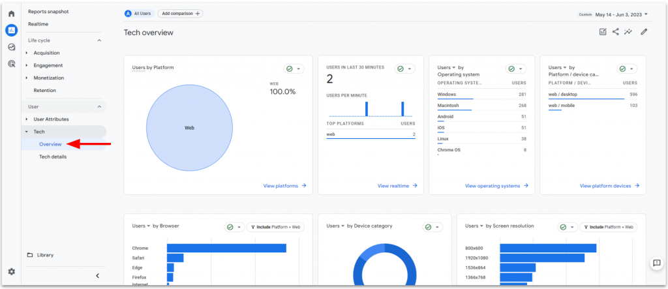This screenshot has height=289, width=668.
Task: Click the View operating systems link
Action: click(496, 186)
